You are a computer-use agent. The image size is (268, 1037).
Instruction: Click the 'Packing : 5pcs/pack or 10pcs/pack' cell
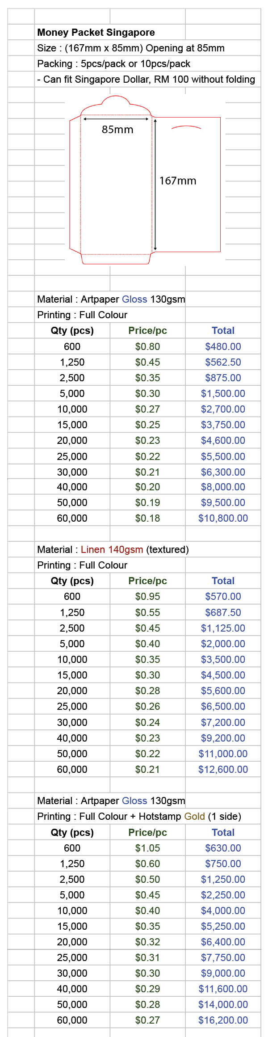coord(114,63)
